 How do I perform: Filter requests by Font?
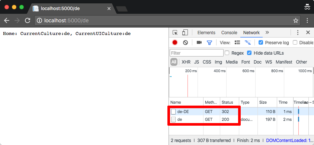246,62
